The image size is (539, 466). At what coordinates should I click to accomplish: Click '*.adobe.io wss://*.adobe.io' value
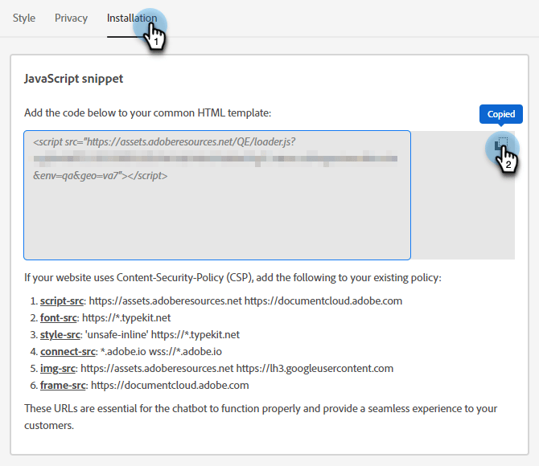(x=161, y=352)
